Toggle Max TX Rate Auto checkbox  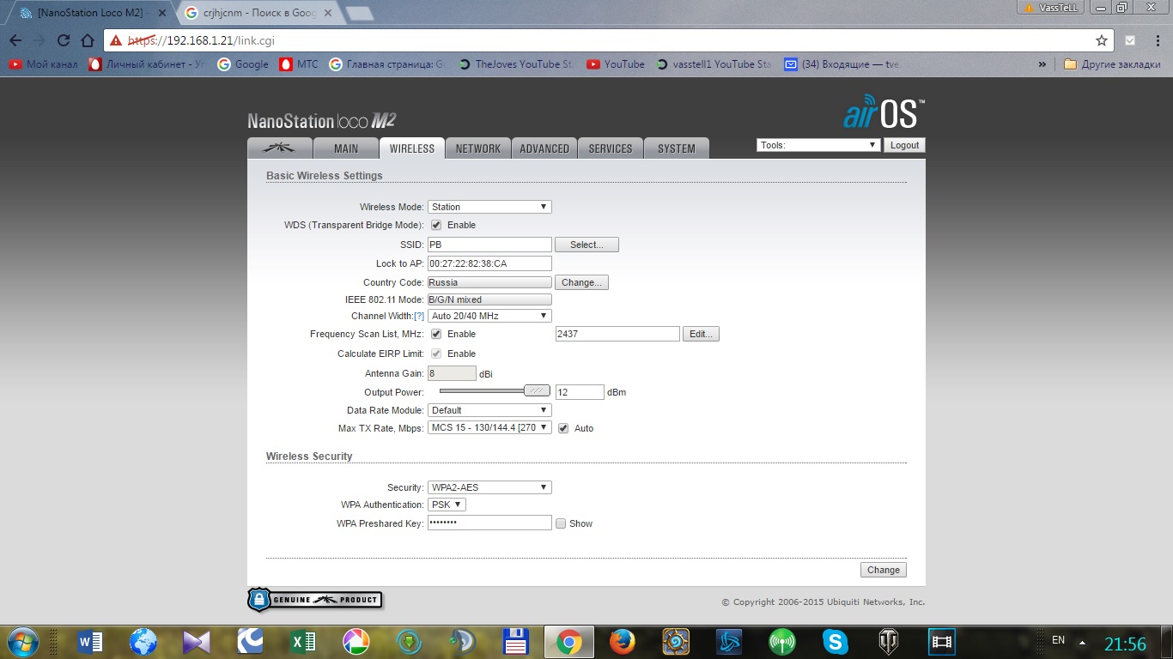point(563,428)
